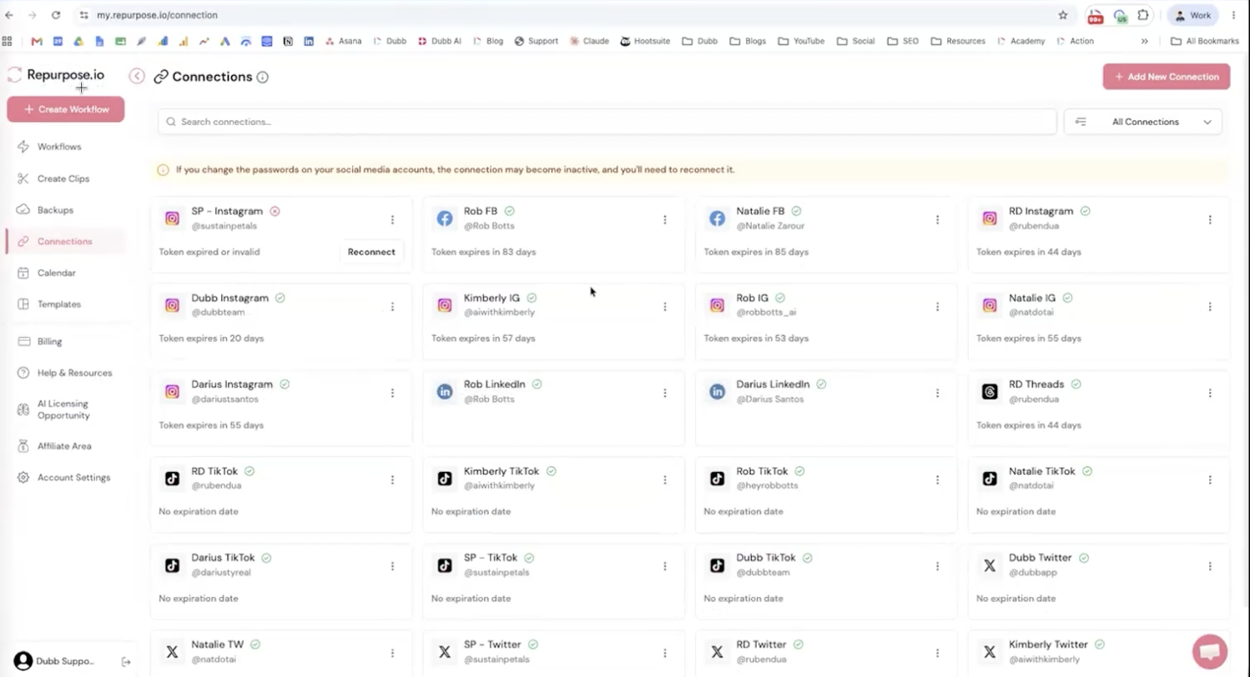Screen dimensions: 1250x677
Task: Open options menu for Darius LinkedIn
Action: click(937, 394)
